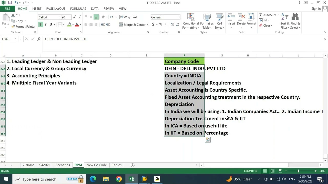Switch to REVIEW ribbon tab
Viewport: 328px width, 184px height.
[109, 9]
